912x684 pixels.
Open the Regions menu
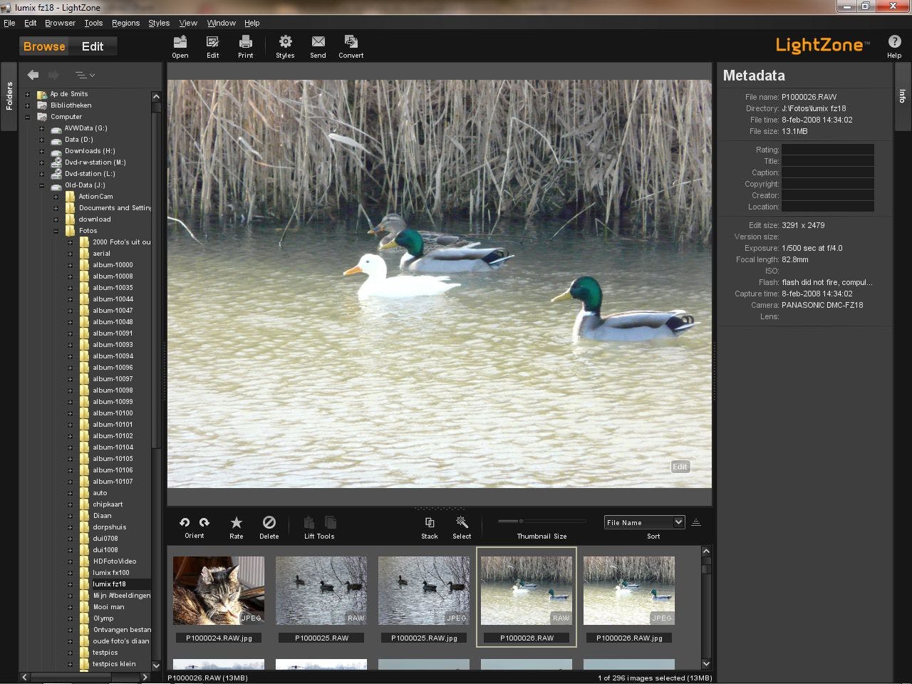pos(125,23)
